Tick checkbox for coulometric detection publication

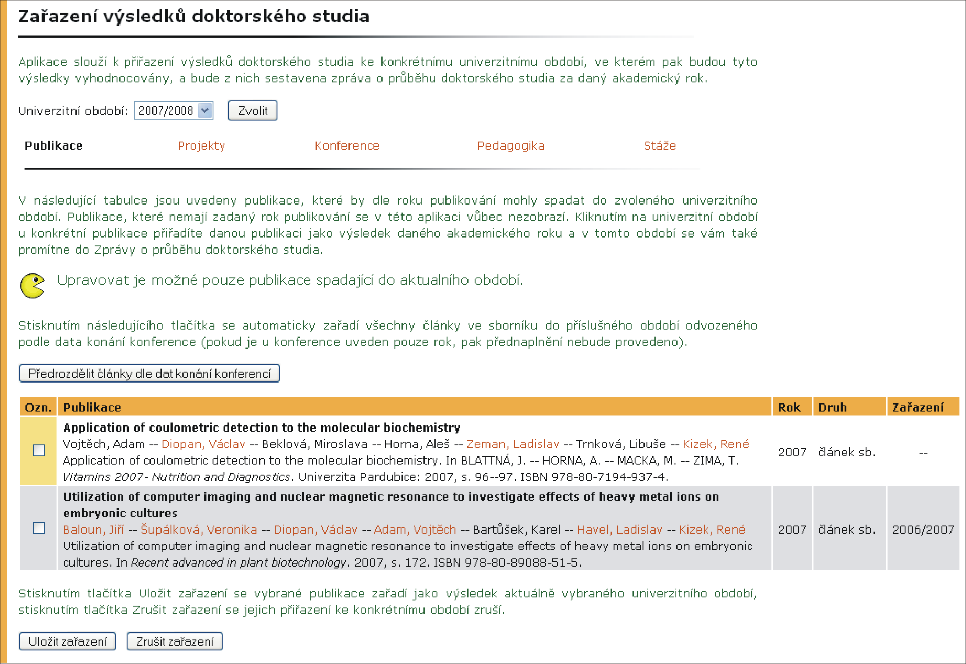pos(39,450)
